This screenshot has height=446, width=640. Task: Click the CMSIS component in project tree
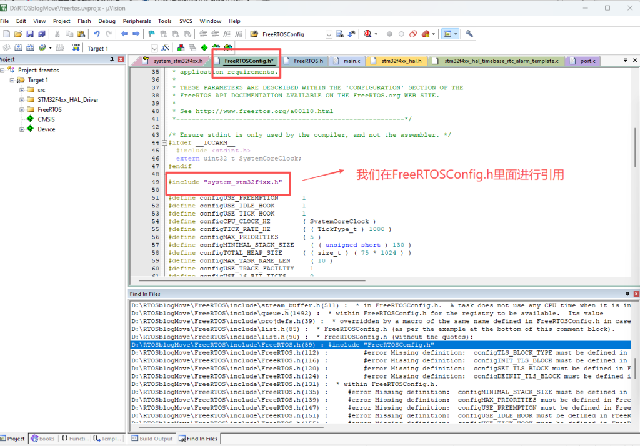coord(46,119)
